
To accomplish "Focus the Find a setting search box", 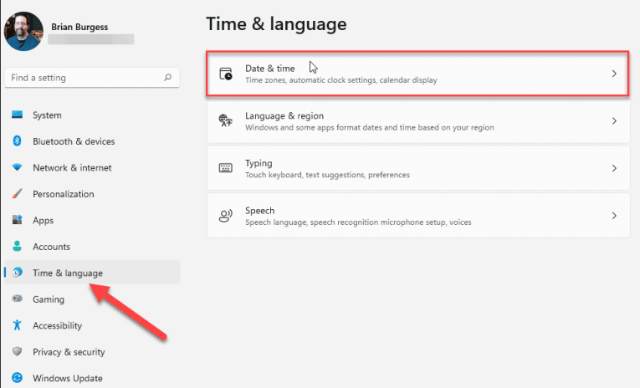I will pyautogui.click(x=92, y=77).
